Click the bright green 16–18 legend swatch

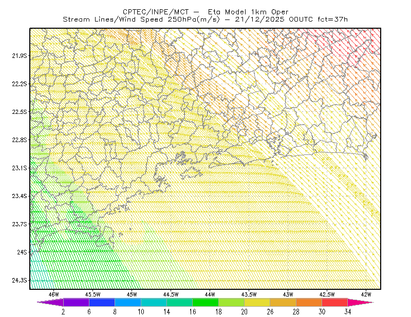coord(205,302)
